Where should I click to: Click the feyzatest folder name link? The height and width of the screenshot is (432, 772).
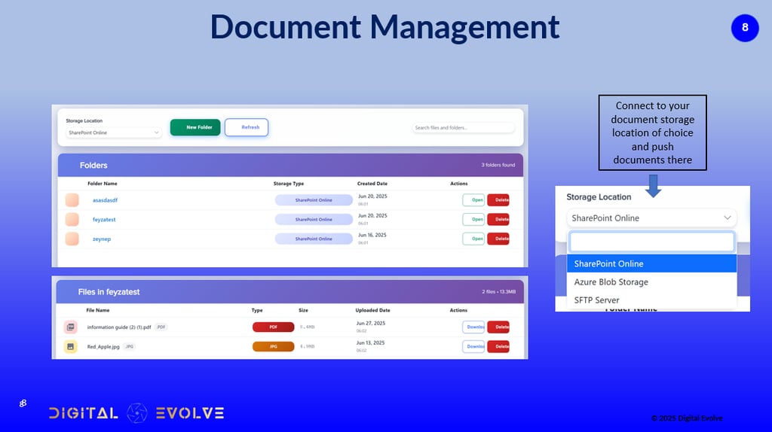click(x=104, y=220)
